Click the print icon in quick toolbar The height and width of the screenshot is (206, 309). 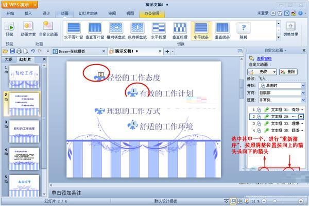[19, 51]
